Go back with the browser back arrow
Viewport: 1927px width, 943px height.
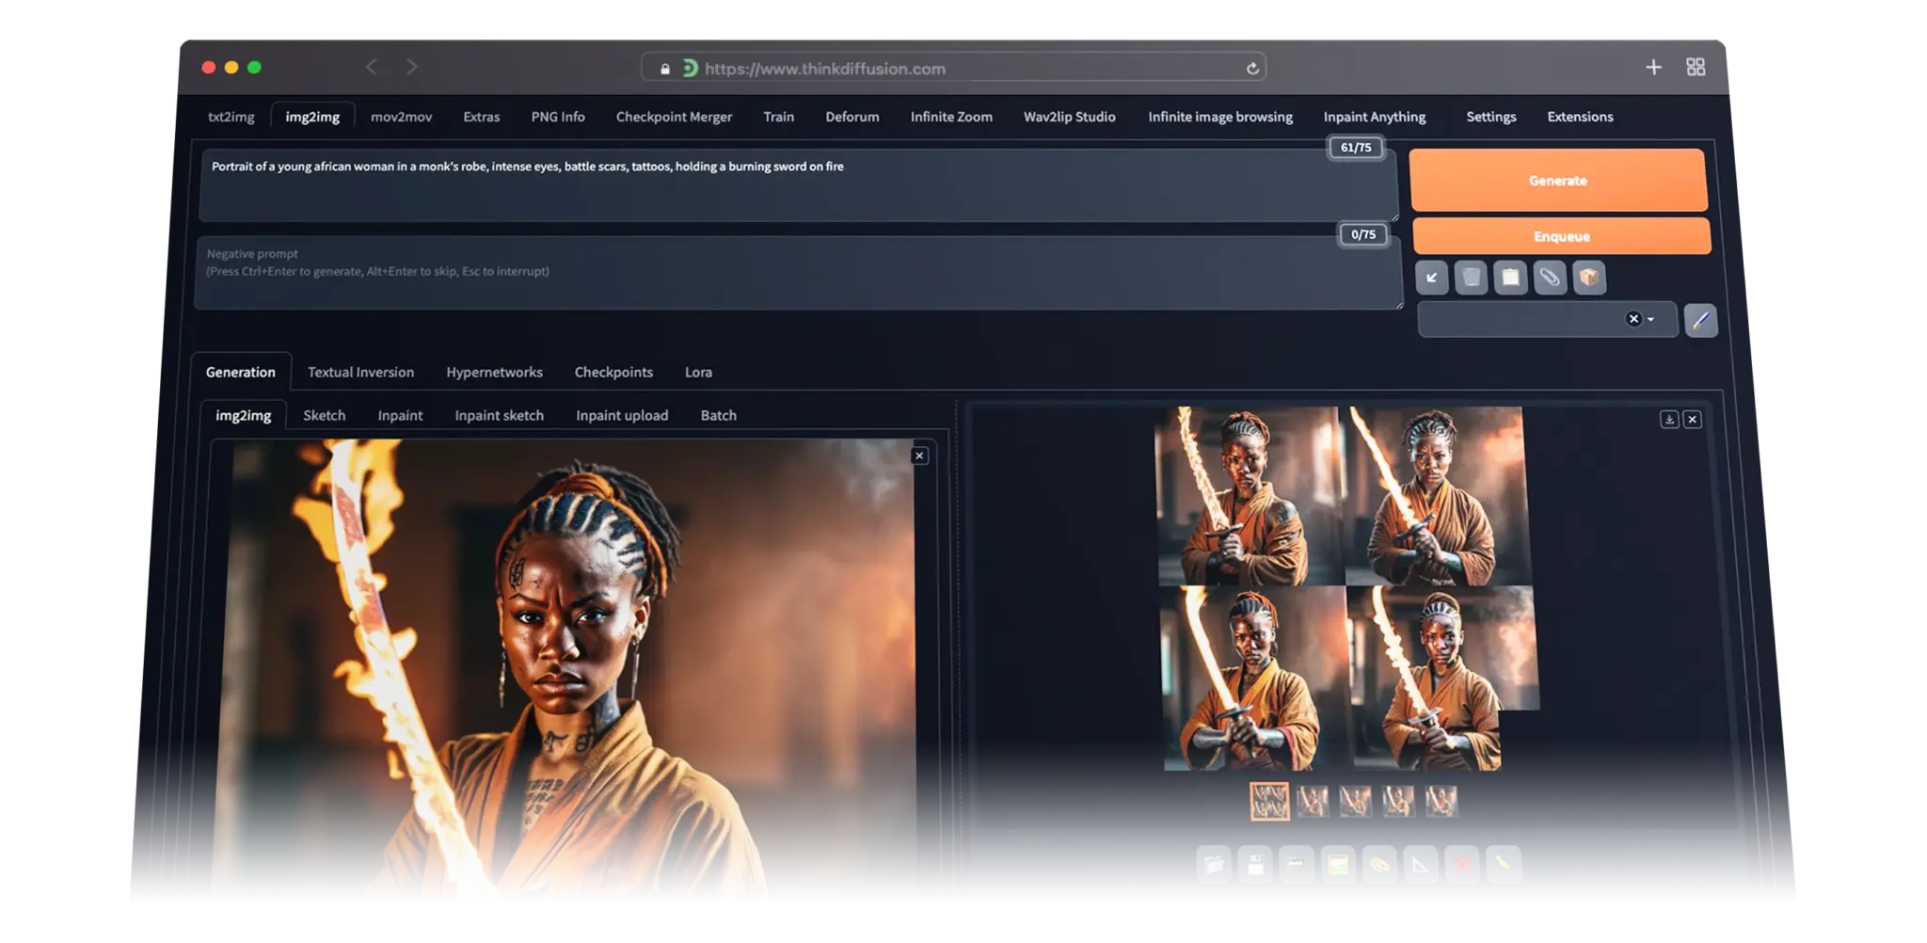[372, 67]
